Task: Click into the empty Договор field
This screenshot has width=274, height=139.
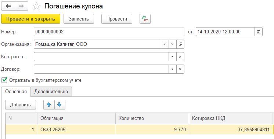Action: click(x=101, y=69)
